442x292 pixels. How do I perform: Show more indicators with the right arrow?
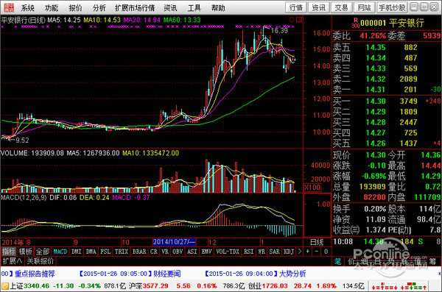tap(299, 252)
